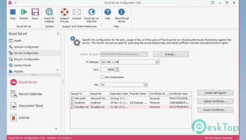Click the pane splitter dots handle

tap(63, 82)
